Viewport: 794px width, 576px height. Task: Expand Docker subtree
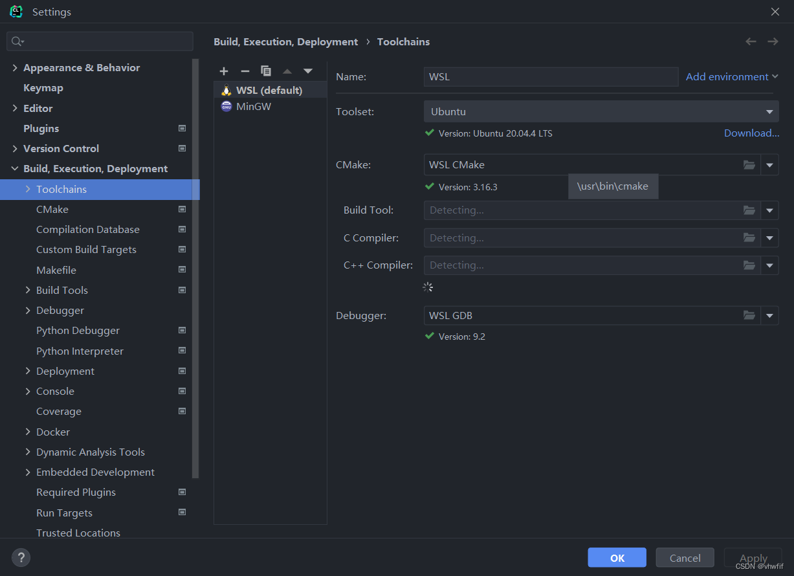pos(28,432)
